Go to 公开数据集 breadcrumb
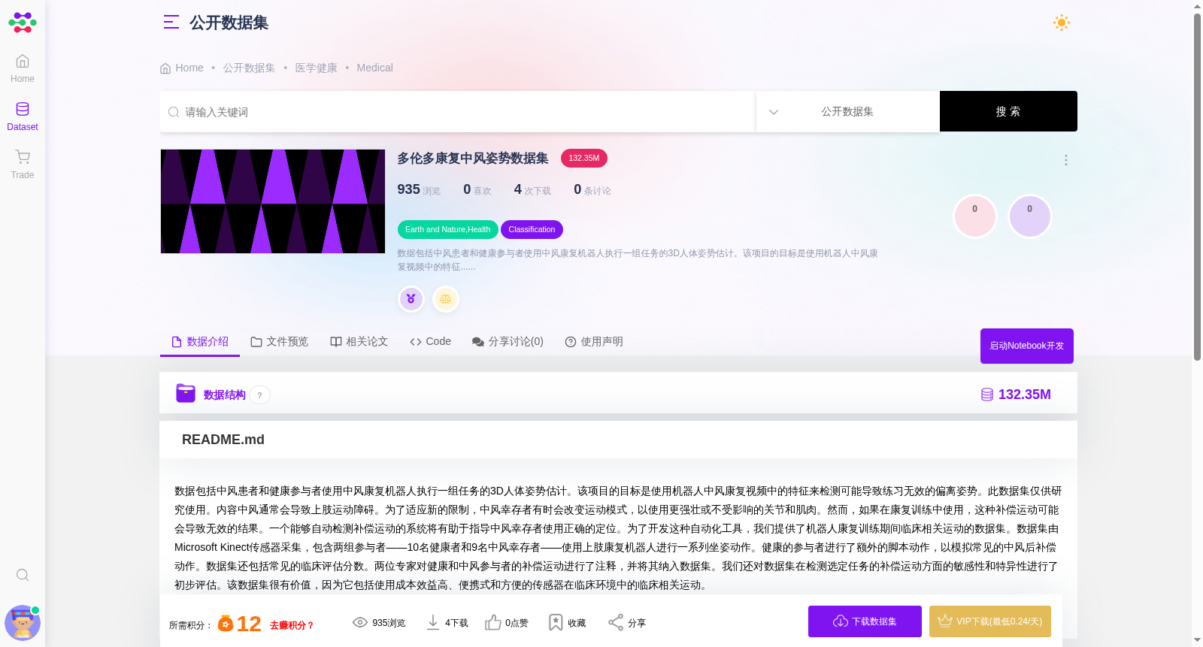 pos(249,68)
